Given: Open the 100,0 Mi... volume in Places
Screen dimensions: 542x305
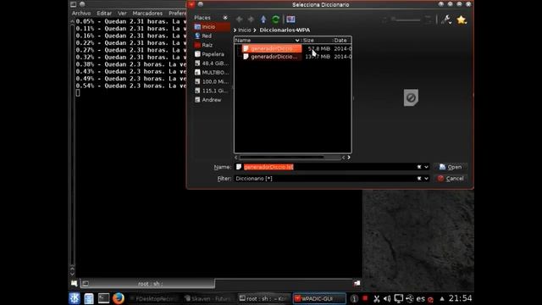Looking at the screenshot, I should click(212, 81).
